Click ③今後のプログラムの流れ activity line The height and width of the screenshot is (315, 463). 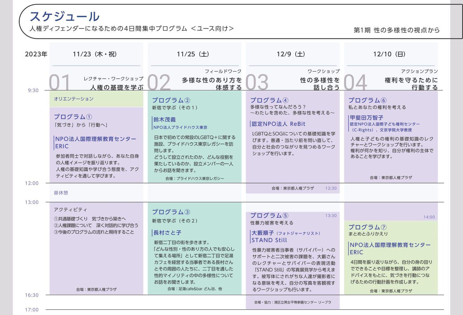(94, 232)
